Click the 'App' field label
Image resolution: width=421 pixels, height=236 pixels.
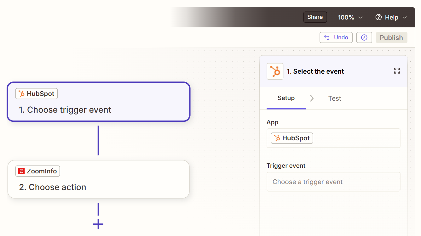coord(273,122)
